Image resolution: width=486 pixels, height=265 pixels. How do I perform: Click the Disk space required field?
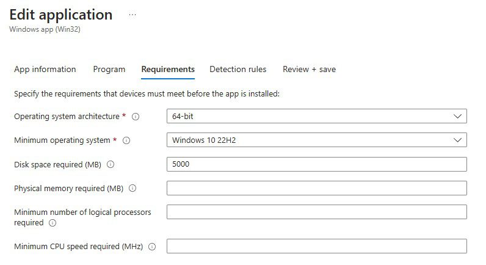point(316,164)
